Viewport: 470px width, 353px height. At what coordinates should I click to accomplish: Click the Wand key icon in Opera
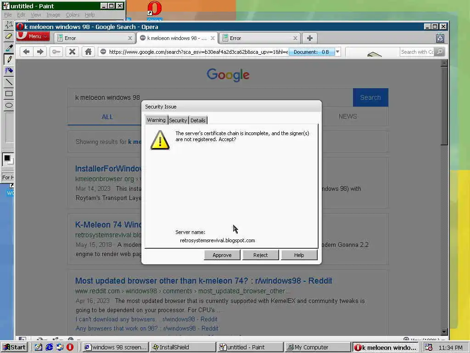pyautogui.click(x=56, y=51)
